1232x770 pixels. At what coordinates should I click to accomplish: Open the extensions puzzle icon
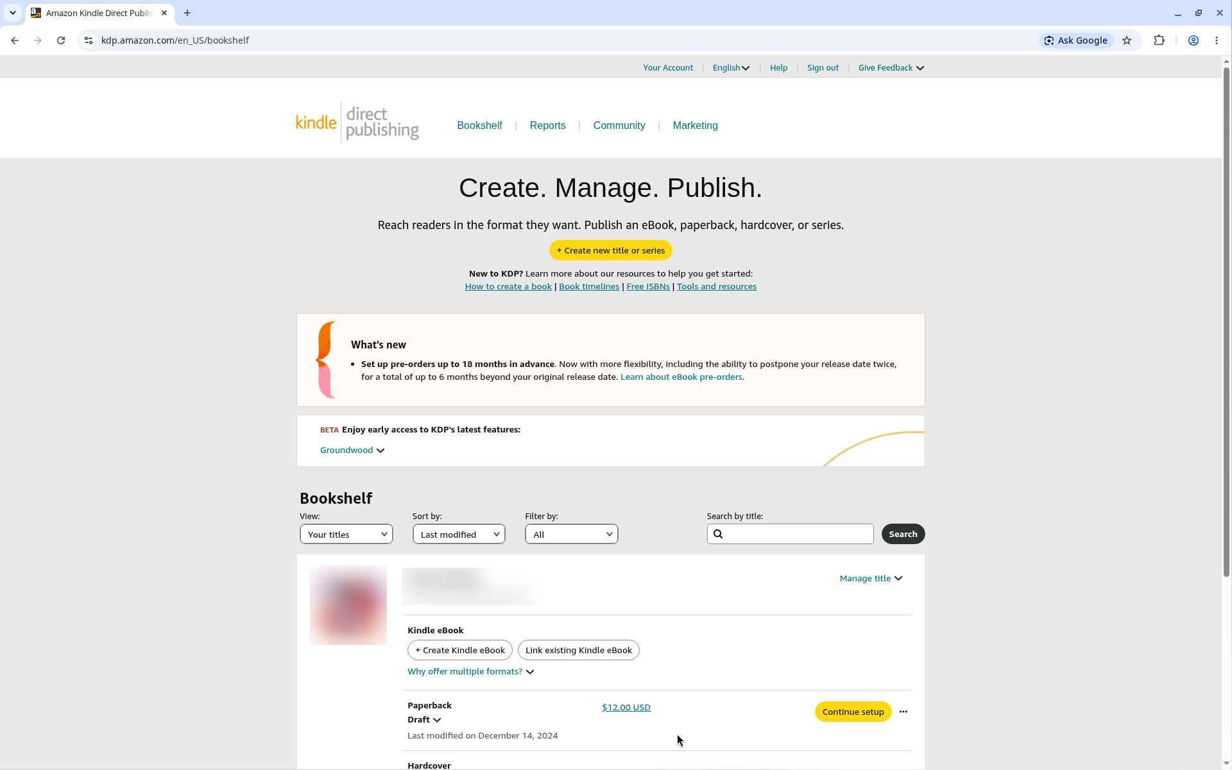point(1159,40)
